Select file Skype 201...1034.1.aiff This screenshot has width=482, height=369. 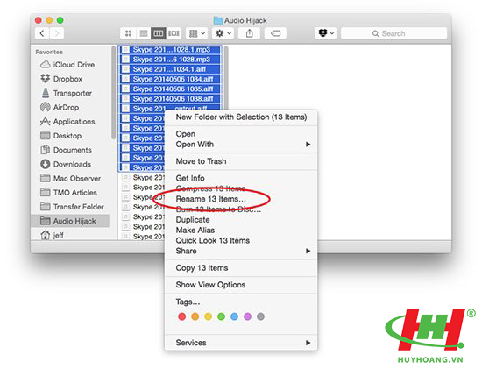(x=170, y=69)
